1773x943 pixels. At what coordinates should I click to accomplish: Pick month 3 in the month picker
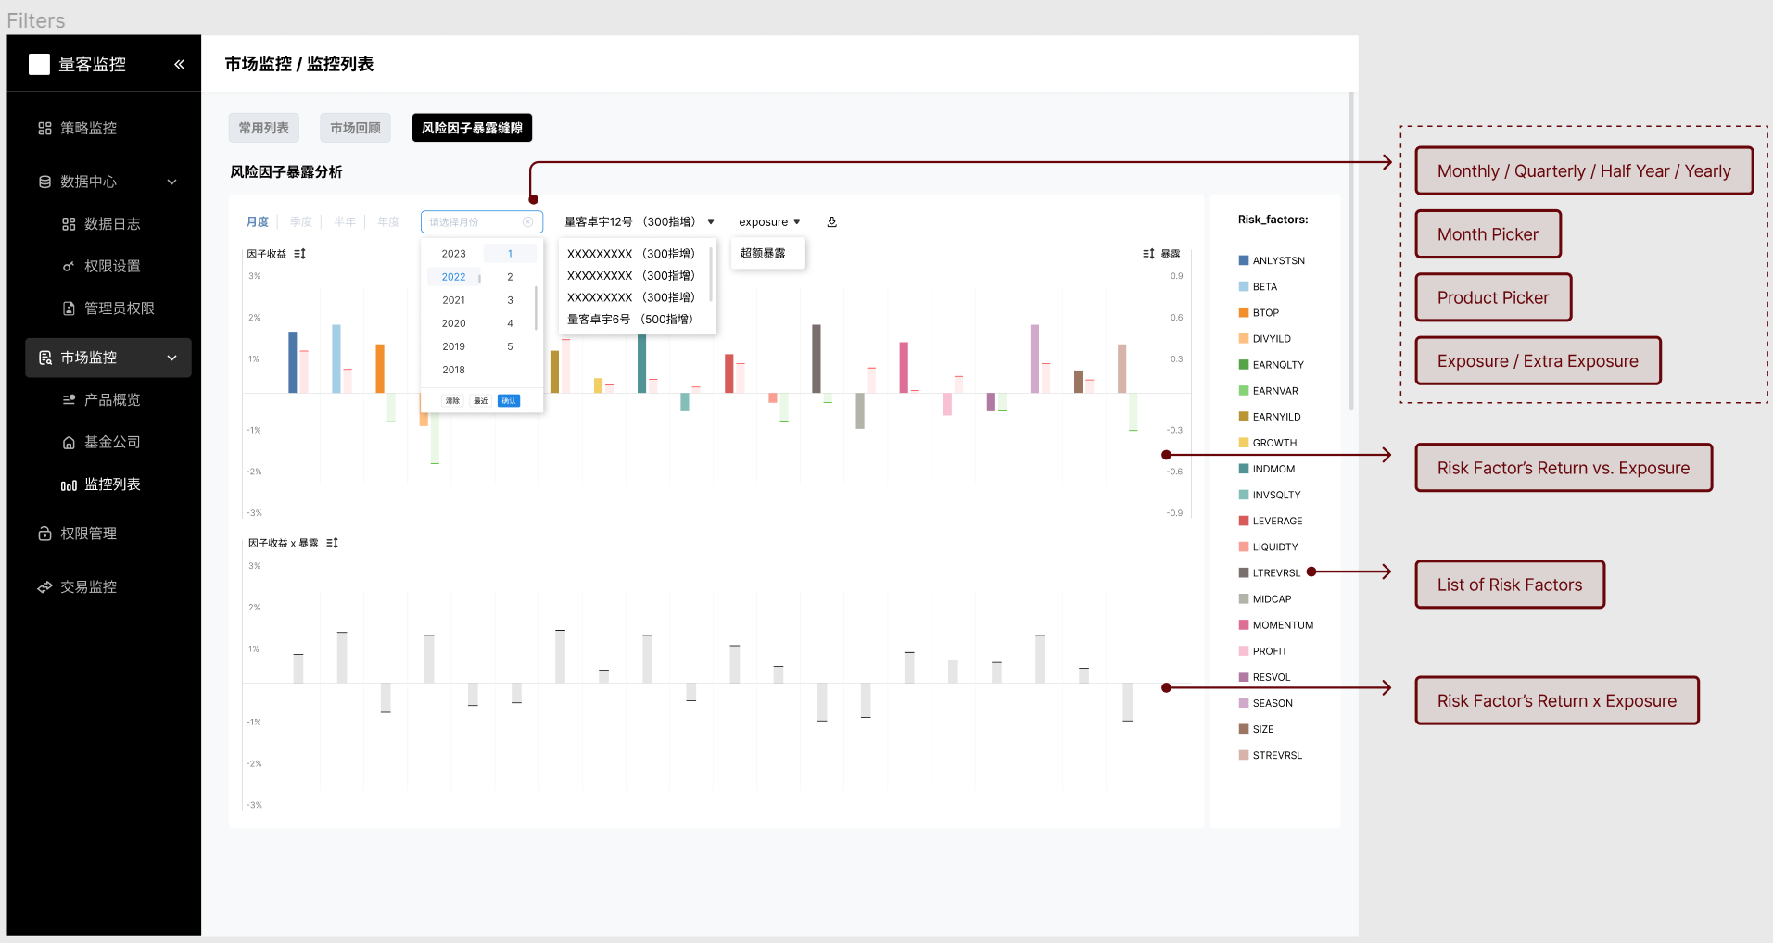coord(510,300)
